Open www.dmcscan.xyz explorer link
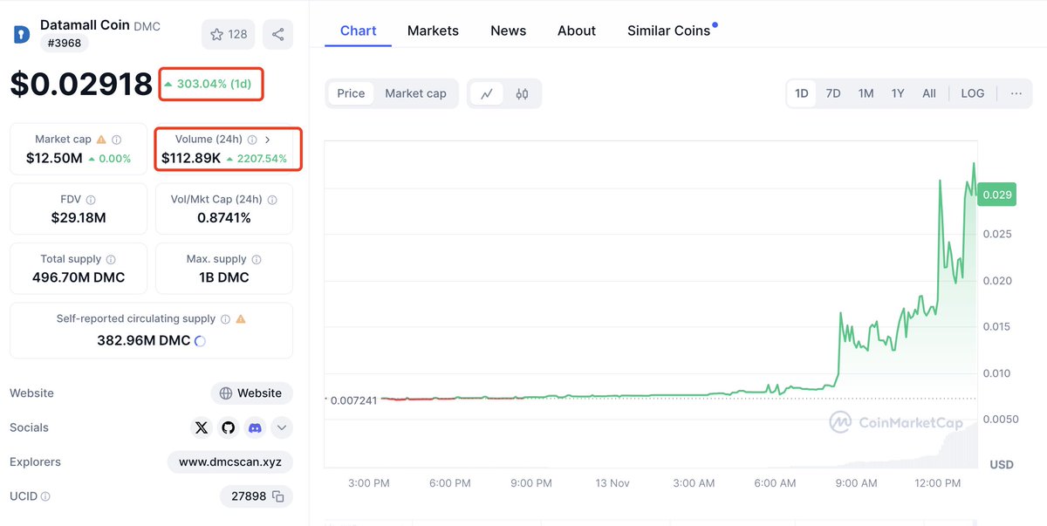This screenshot has height=526, width=1047. [x=230, y=462]
